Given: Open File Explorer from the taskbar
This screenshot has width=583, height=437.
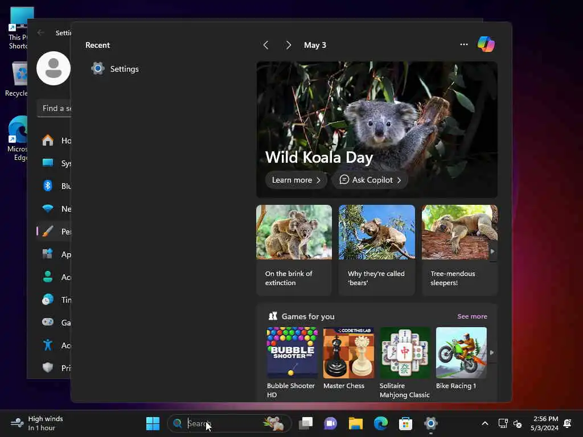Looking at the screenshot, I should (355, 423).
